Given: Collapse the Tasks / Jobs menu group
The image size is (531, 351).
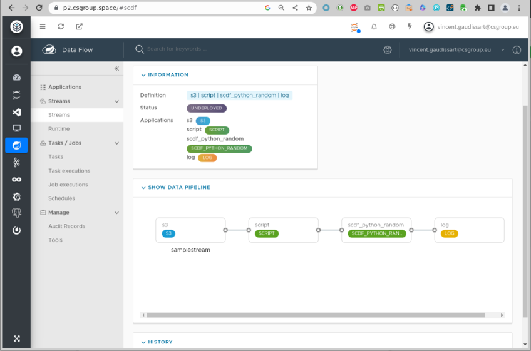Looking at the screenshot, I should 117,143.
